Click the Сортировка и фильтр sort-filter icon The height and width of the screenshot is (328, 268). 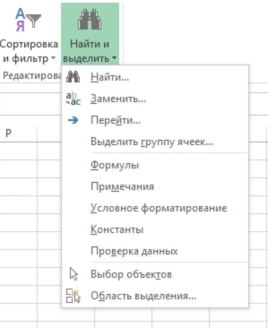(28, 20)
